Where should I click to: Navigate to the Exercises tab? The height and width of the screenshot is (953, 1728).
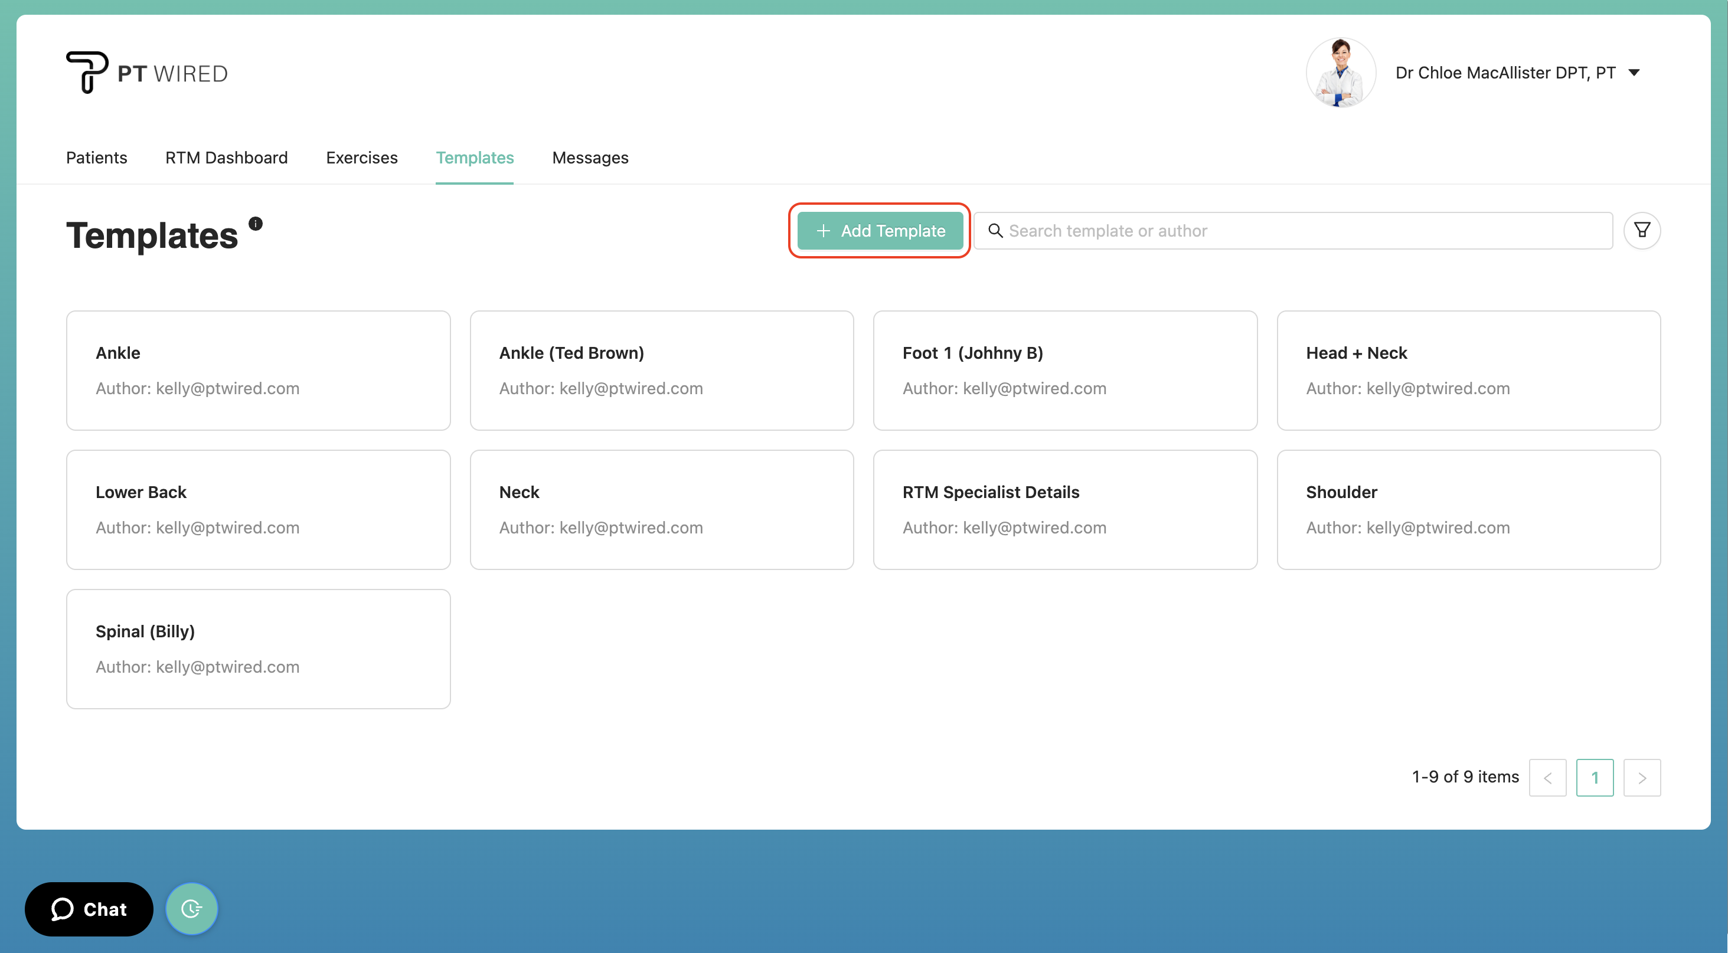pyautogui.click(x=361, y=158)
